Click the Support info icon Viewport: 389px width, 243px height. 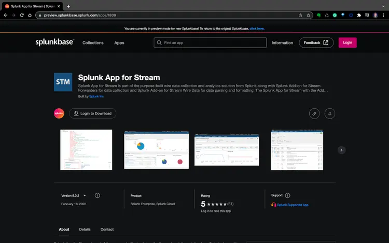point(288,195)
